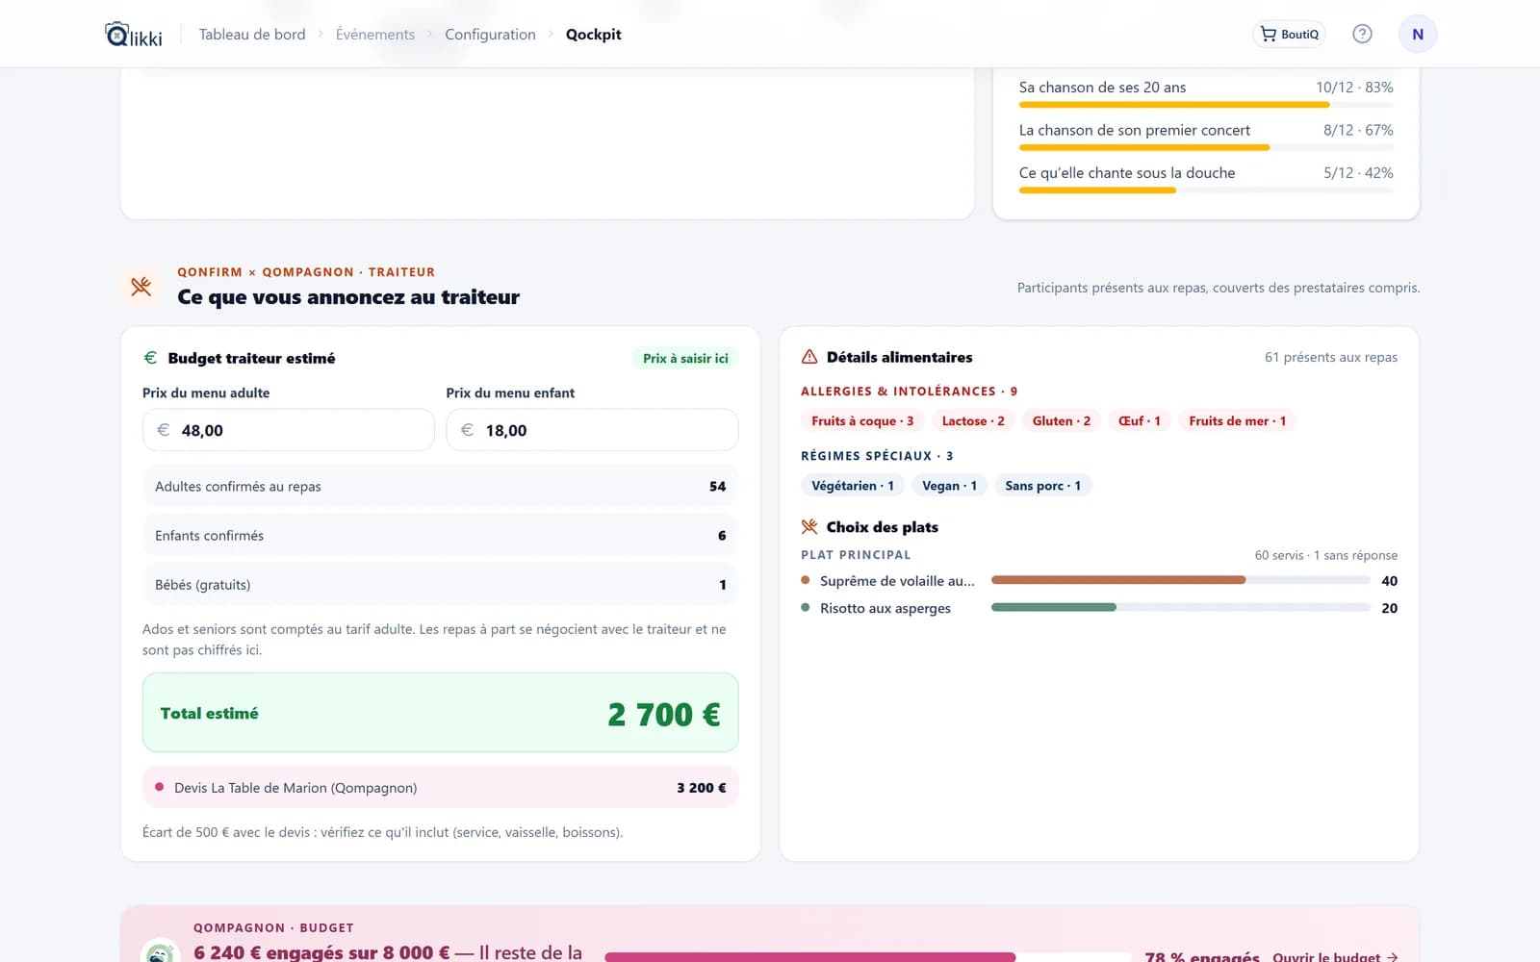Screen dimensions: 1540x962
Task: Open the Événements breadcrumb
Action: tap(375, 35)
